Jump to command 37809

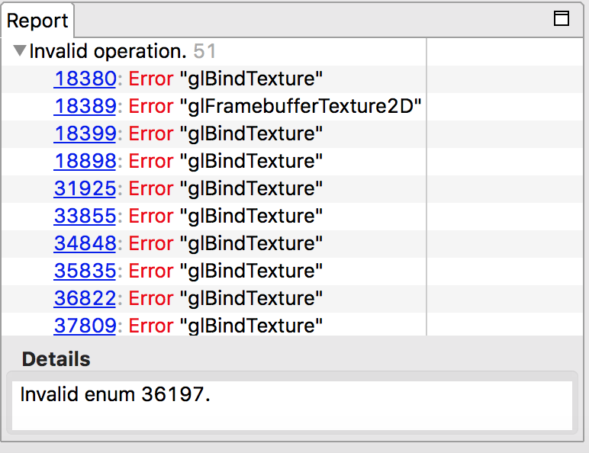point(85,326)
